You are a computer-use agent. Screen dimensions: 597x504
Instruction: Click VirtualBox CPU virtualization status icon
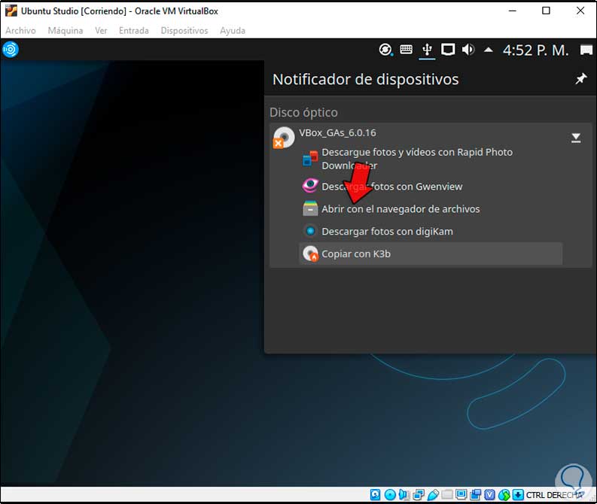click(489, 494)
